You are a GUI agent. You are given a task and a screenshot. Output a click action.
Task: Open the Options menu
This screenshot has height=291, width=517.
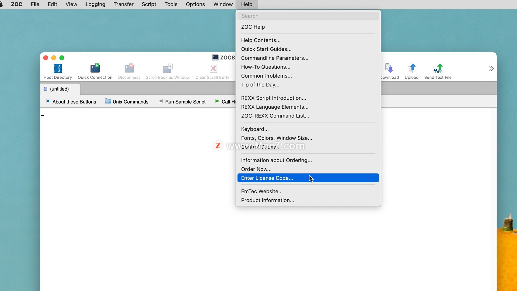coord(195,4)
